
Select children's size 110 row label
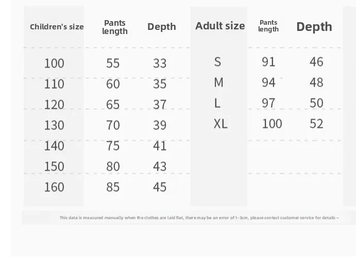coord(54,84)
